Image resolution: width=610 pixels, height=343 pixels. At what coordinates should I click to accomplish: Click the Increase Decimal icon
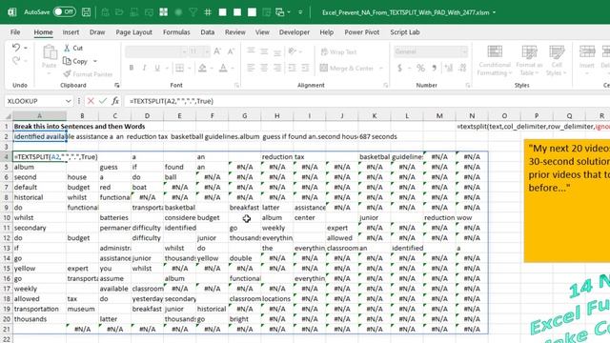point(449,68)
